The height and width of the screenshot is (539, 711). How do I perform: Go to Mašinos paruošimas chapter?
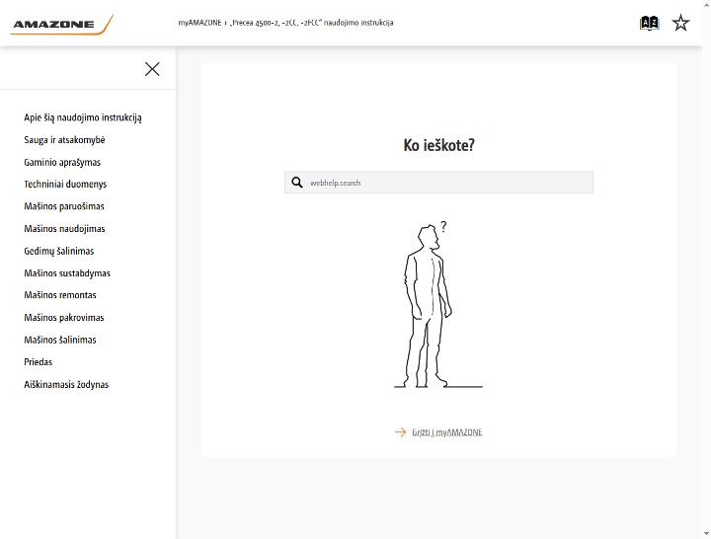point(64,206)
